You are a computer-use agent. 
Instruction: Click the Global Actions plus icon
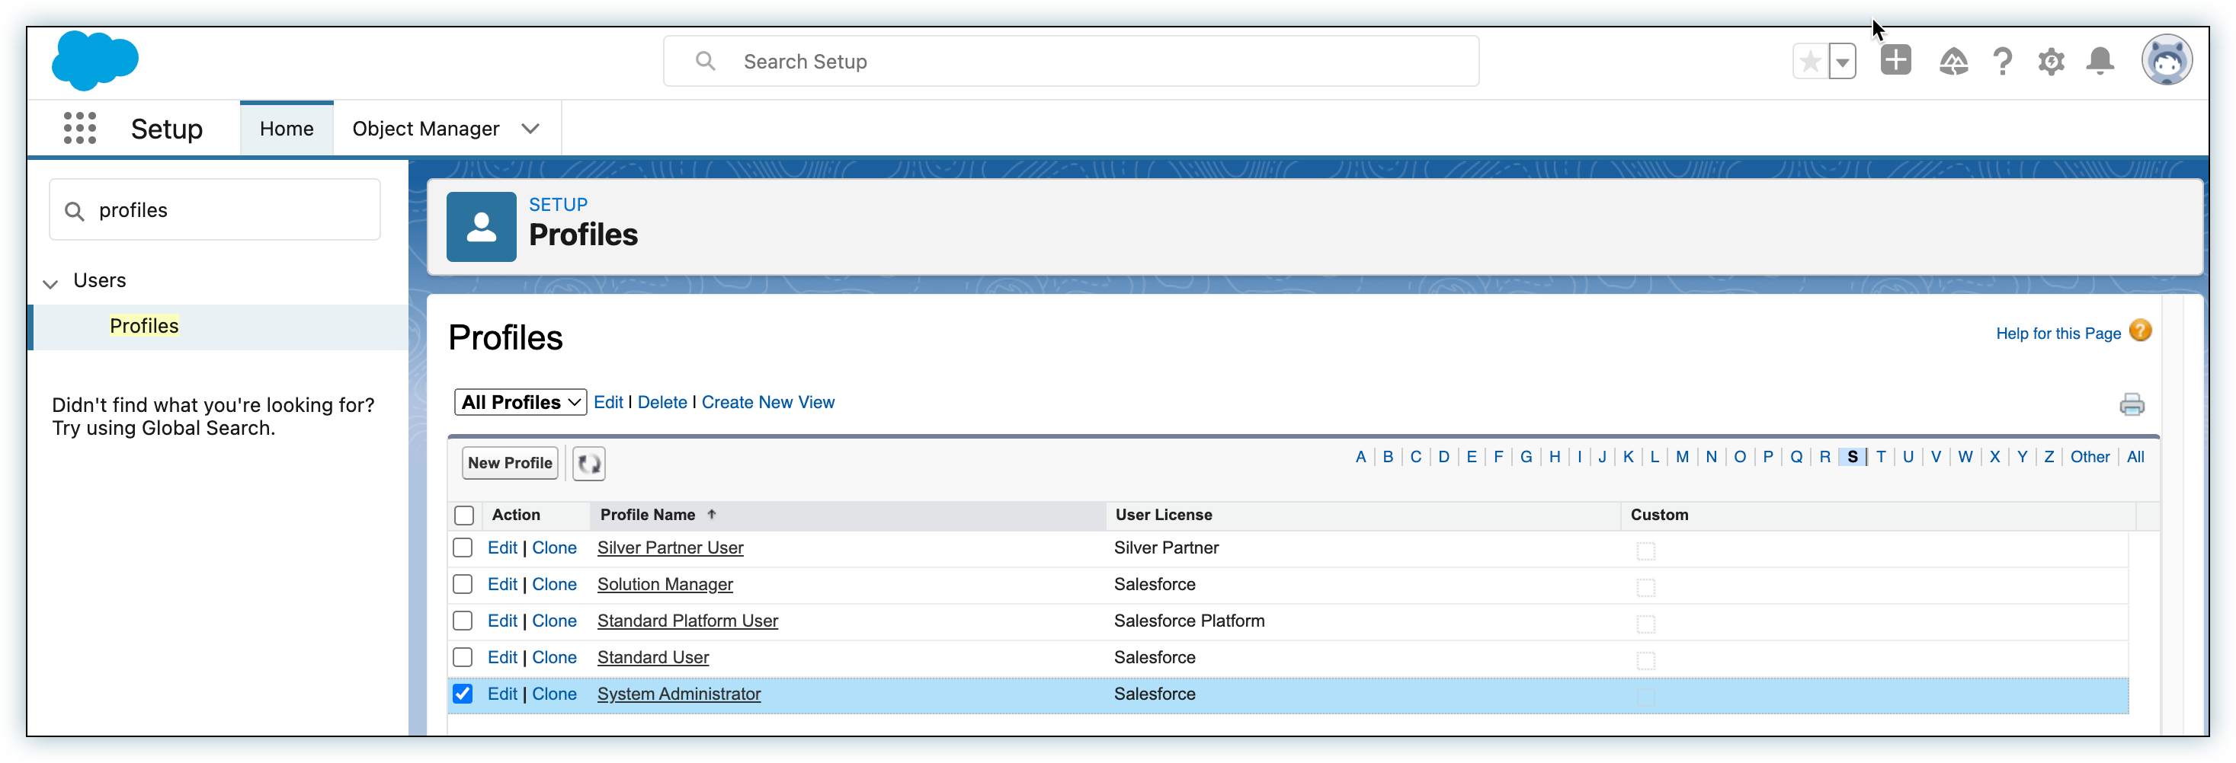pos(1895,61)
